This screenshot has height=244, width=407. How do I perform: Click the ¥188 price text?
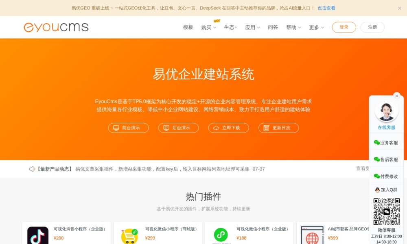(241, 238)
